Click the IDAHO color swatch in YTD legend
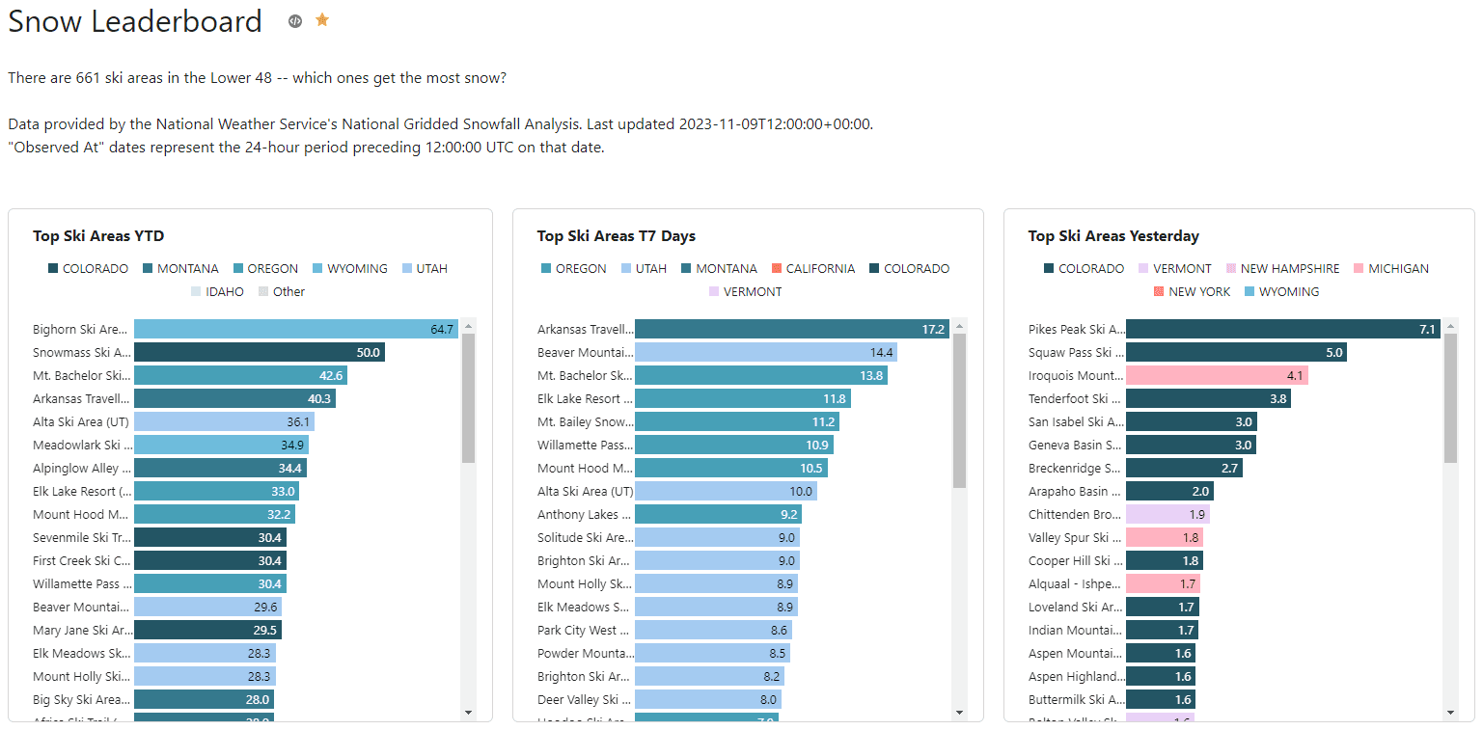 (x=197, y=292)
